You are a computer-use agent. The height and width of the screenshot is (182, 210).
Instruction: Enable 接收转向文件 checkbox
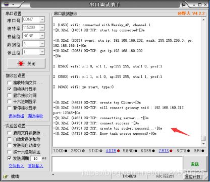pos(10,83)
